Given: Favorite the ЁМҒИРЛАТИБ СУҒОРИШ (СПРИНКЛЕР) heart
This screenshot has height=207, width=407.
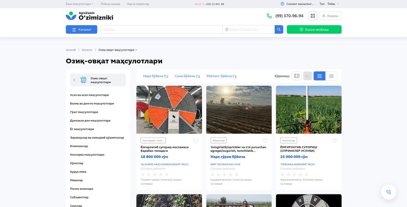Looking at the screenshot, I should tap(335, 140).
